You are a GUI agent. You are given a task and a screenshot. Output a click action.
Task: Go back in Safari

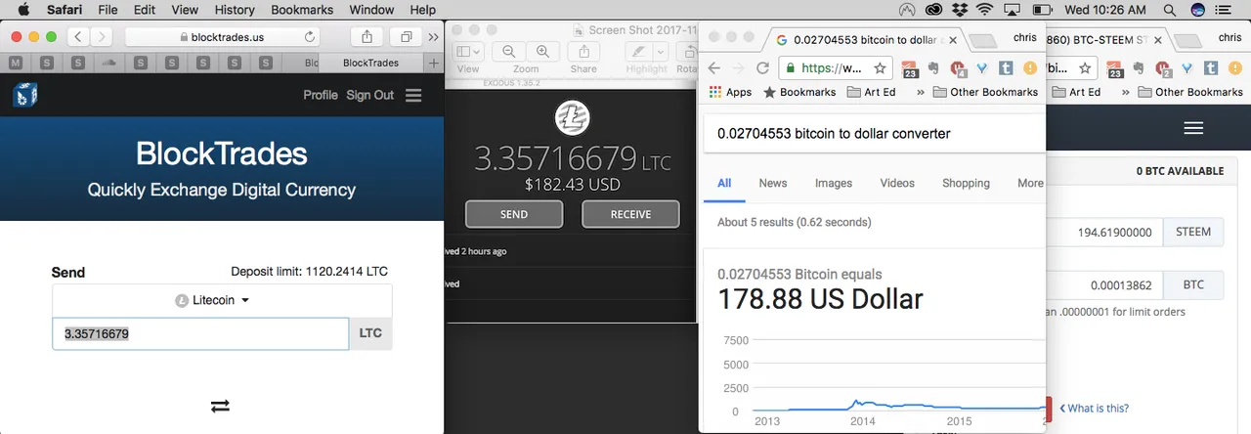78,36
